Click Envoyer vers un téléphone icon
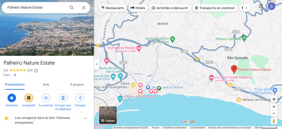Image resolution: width=282 pixels, height=129 pixels. click(x=63, y=98)
